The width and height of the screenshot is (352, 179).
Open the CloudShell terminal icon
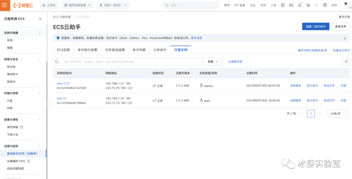tap(291, 6)
